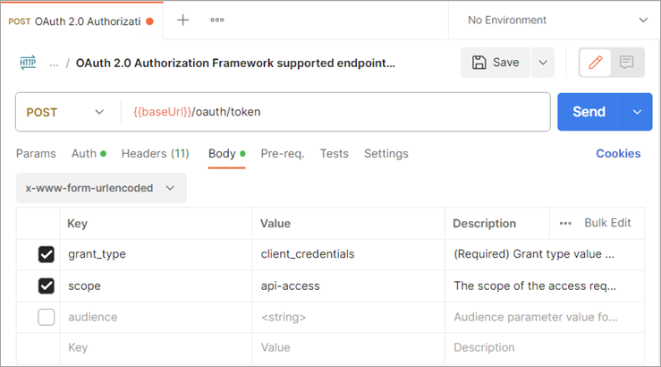Click the HTTP request type icon
661x367 pixels.
[28, 62]
